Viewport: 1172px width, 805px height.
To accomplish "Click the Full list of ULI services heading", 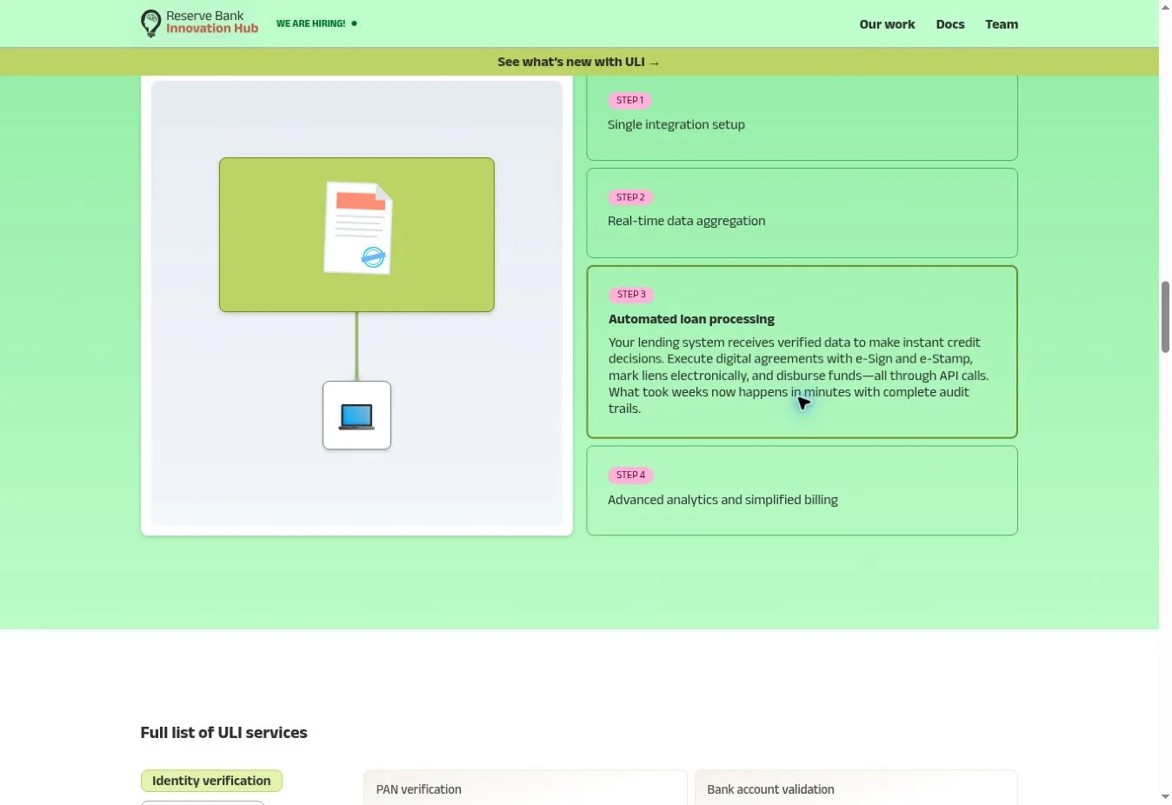I will (x=224, y=733).
